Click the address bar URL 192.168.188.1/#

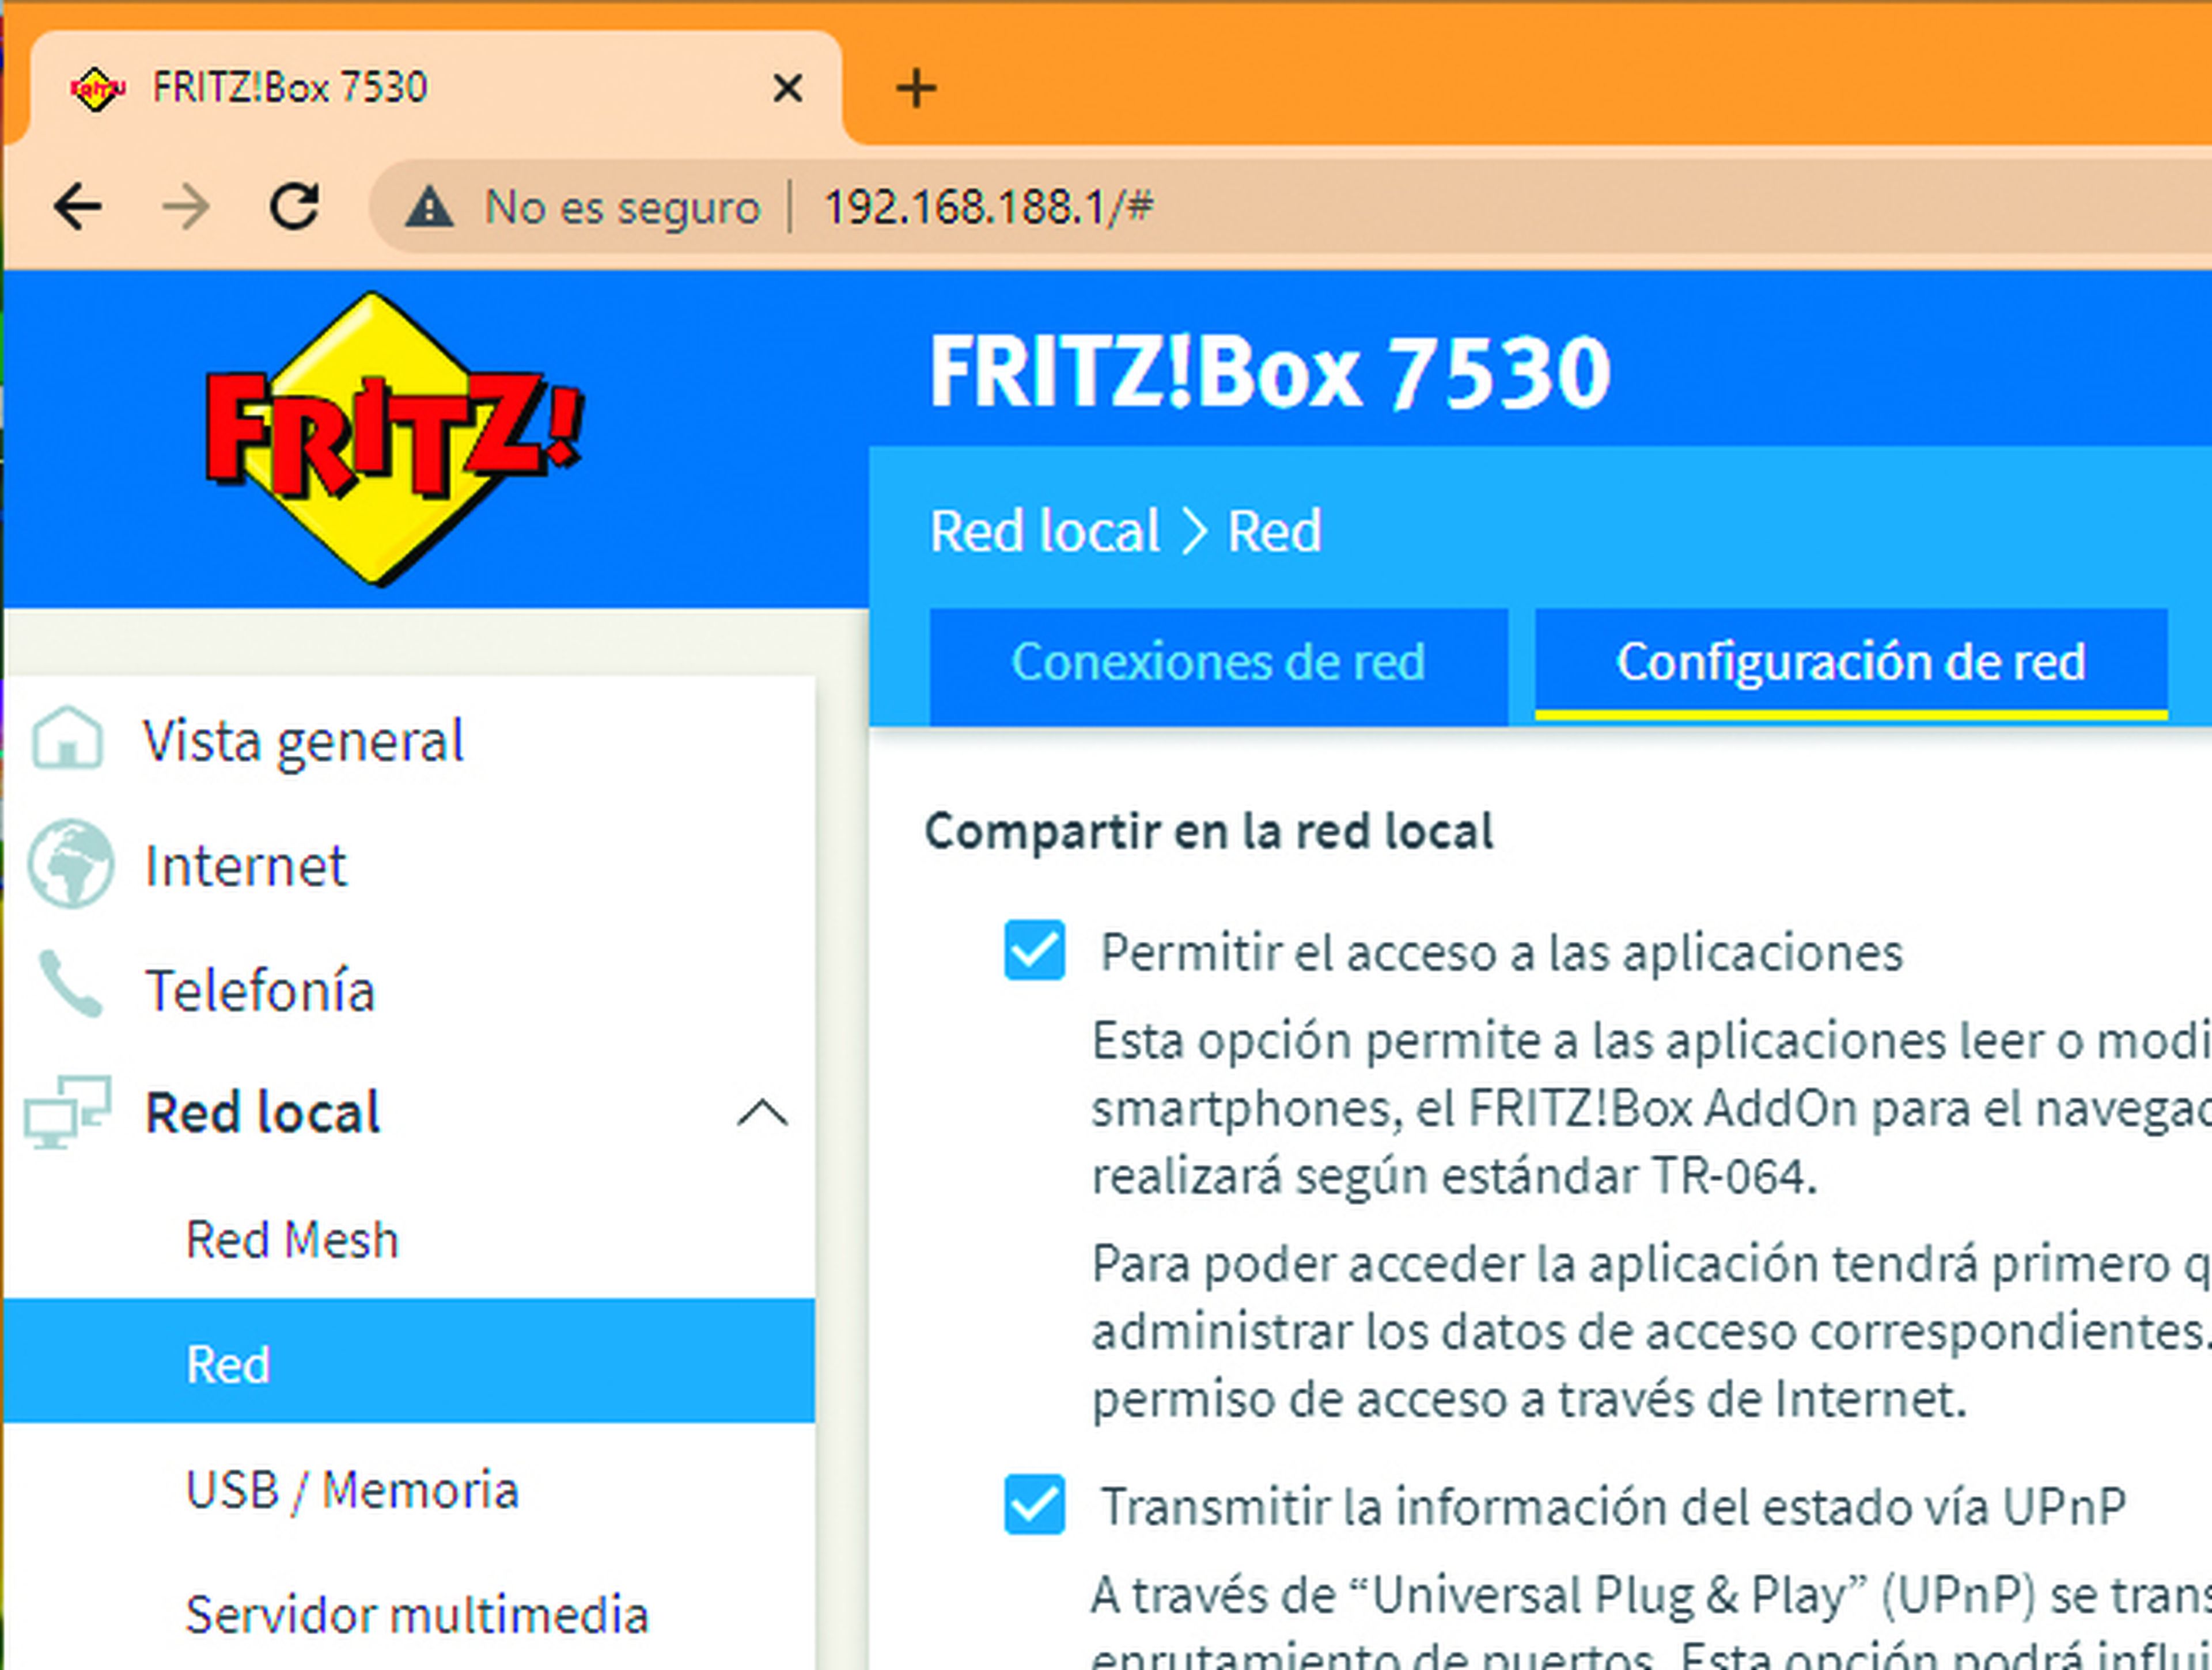(x=988, y=208)
